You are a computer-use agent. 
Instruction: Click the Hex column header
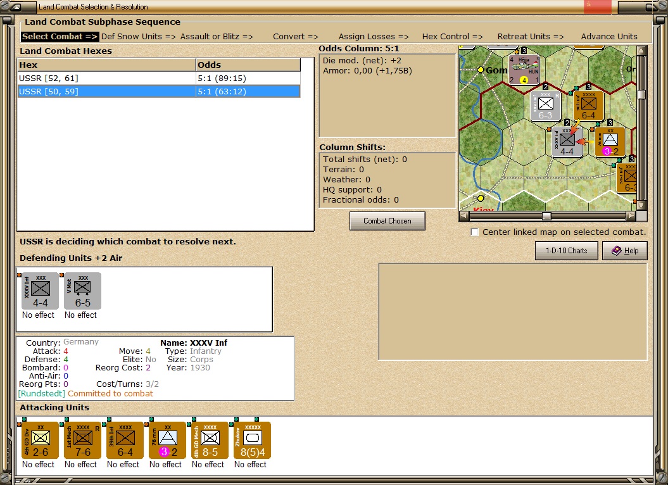106,65
